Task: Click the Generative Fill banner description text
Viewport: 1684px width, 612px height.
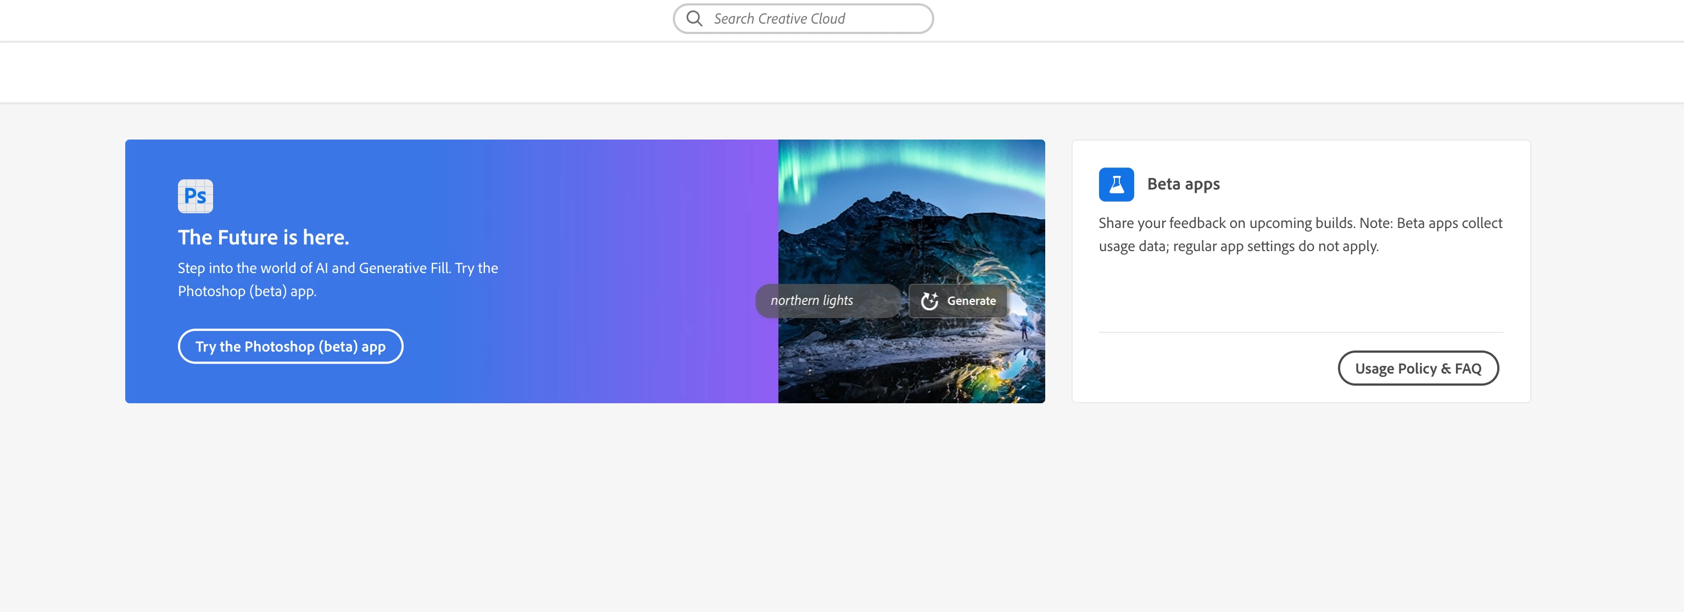Action: point(337,279)
